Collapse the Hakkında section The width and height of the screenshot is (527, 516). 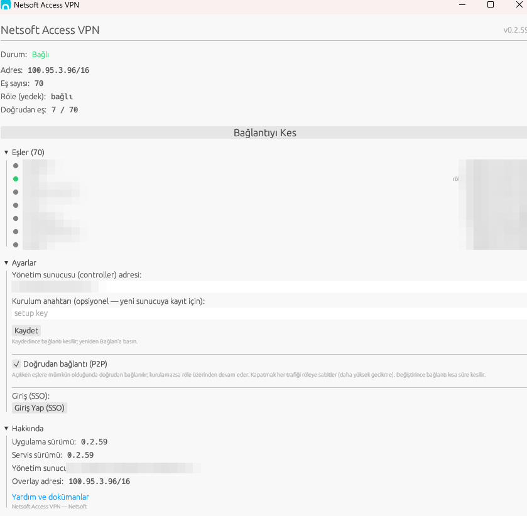6,428
